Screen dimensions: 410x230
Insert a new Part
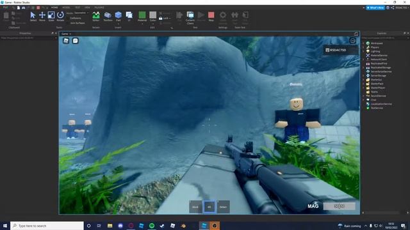pos(118,15)
